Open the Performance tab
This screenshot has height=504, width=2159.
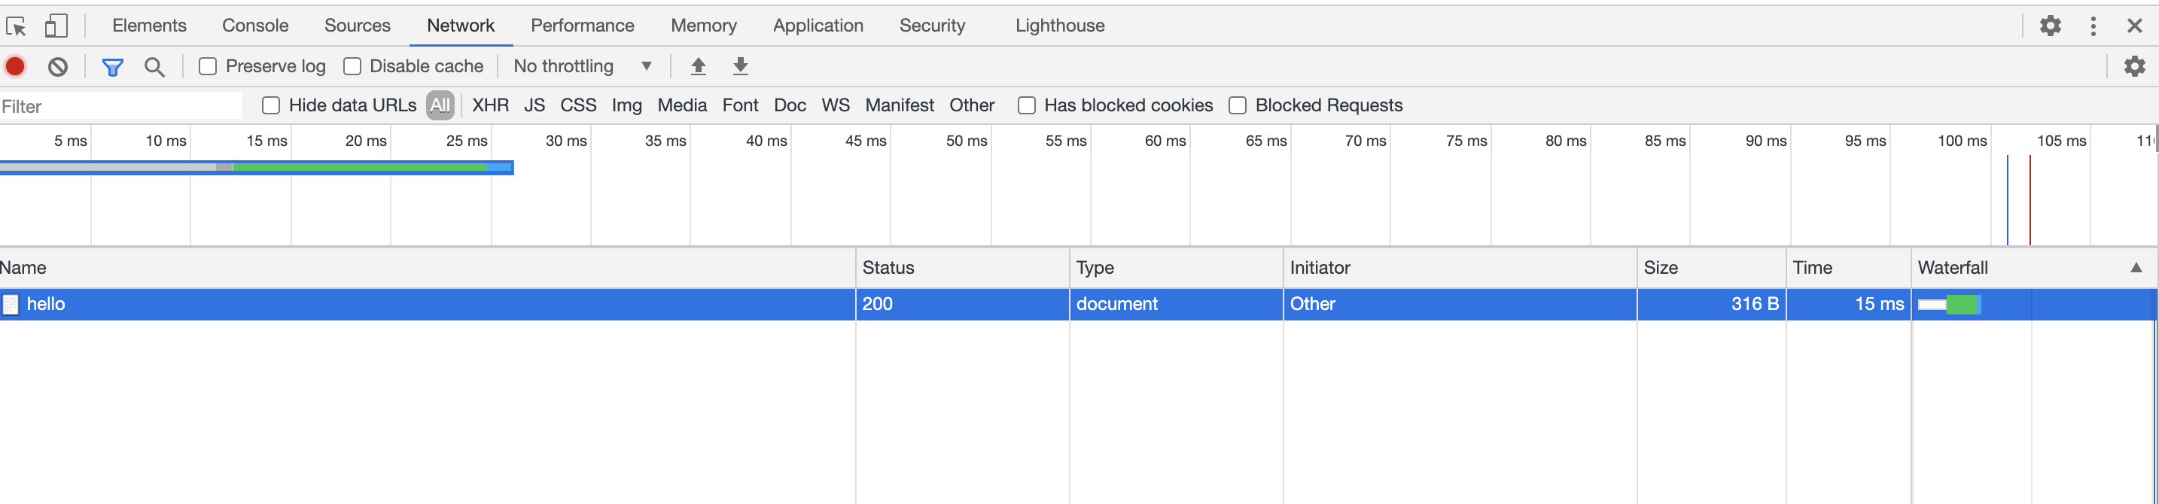click(582, 26)
